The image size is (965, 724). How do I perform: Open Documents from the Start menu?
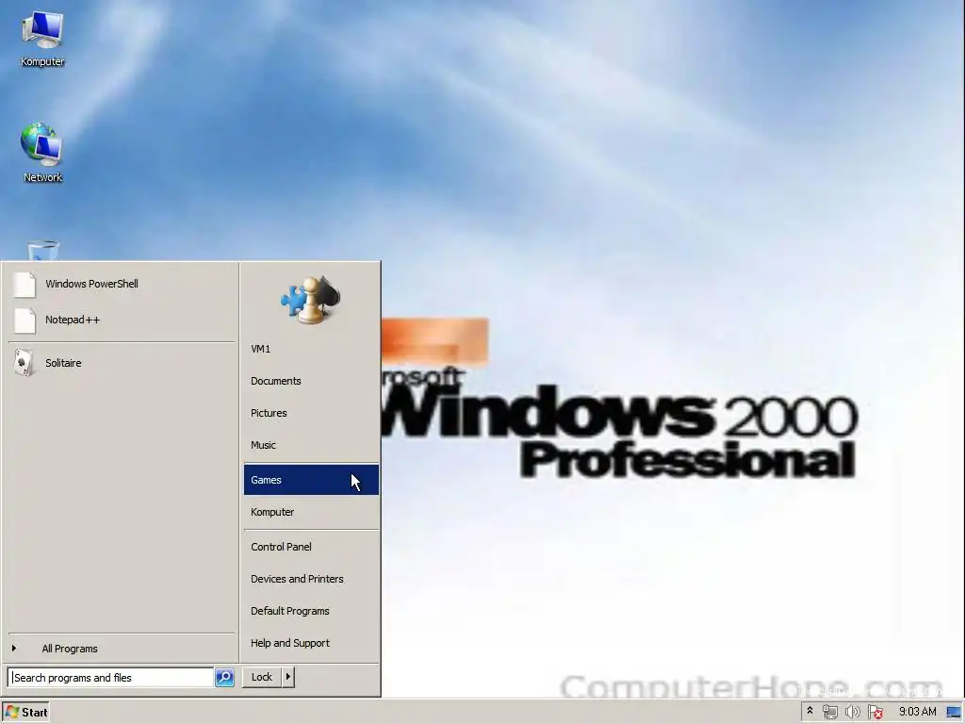(311, 381)
